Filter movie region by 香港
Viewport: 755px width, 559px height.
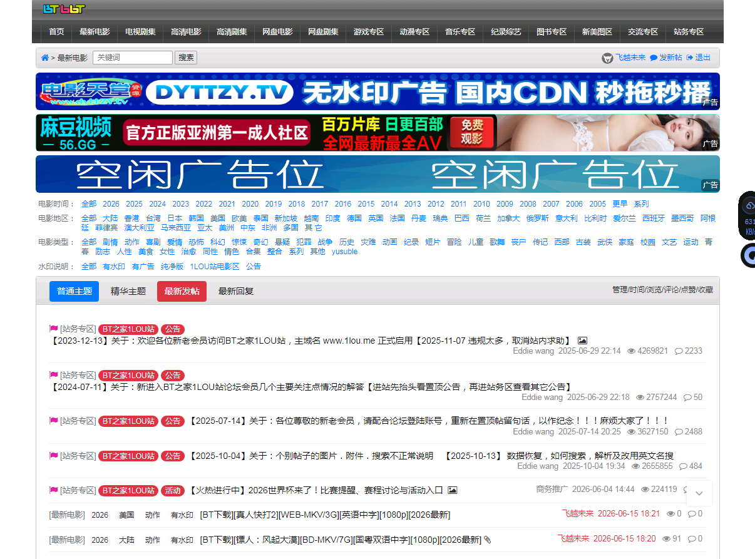131,218
